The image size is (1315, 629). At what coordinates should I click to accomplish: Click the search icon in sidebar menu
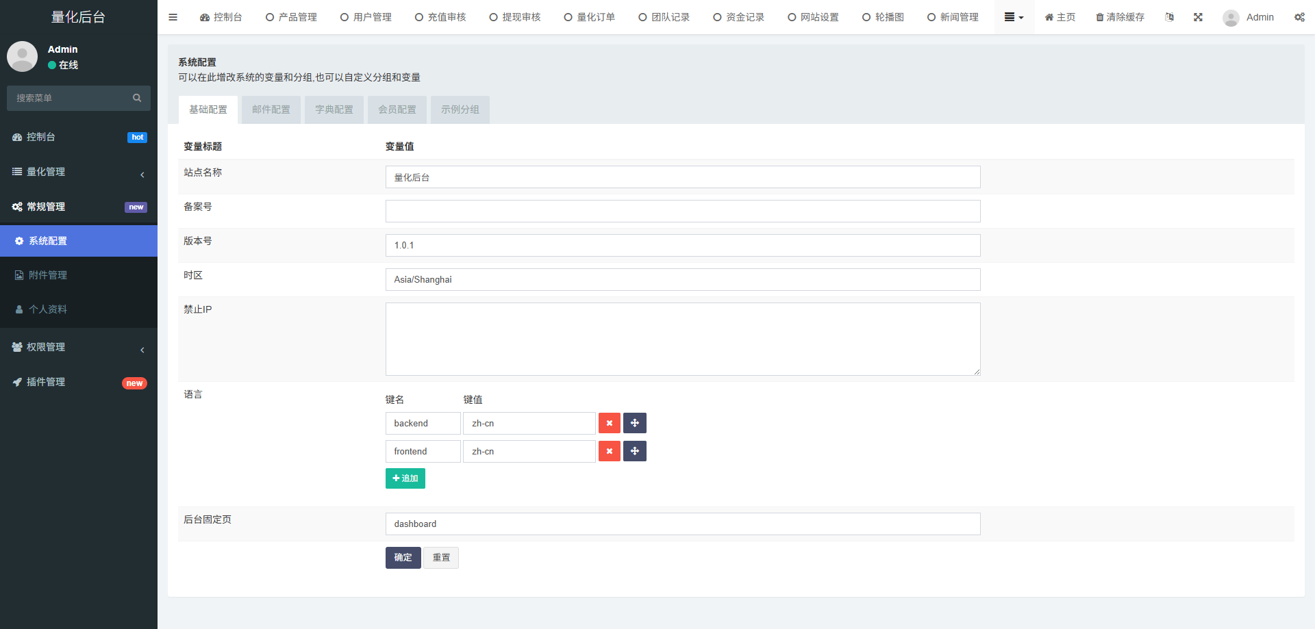point(137,98)
